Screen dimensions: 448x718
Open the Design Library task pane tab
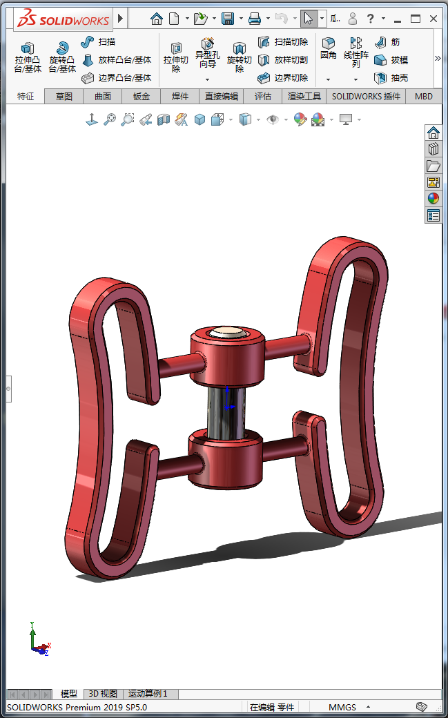point(434,149)
